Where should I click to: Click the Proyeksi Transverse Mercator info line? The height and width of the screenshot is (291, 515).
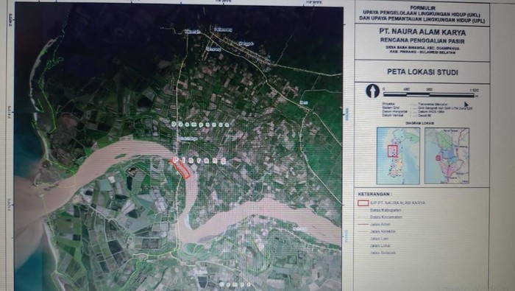pos(415,104)
